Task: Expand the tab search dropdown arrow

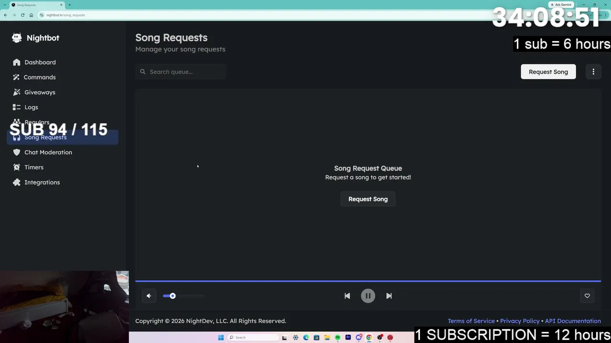Action: (x=5, y=5)
